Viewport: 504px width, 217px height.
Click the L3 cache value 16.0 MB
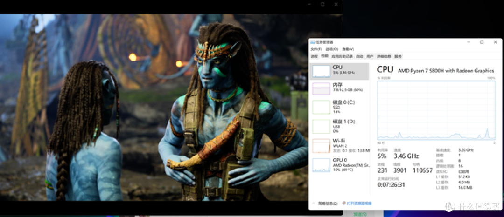pyautogui.click(x=465, y=187)
